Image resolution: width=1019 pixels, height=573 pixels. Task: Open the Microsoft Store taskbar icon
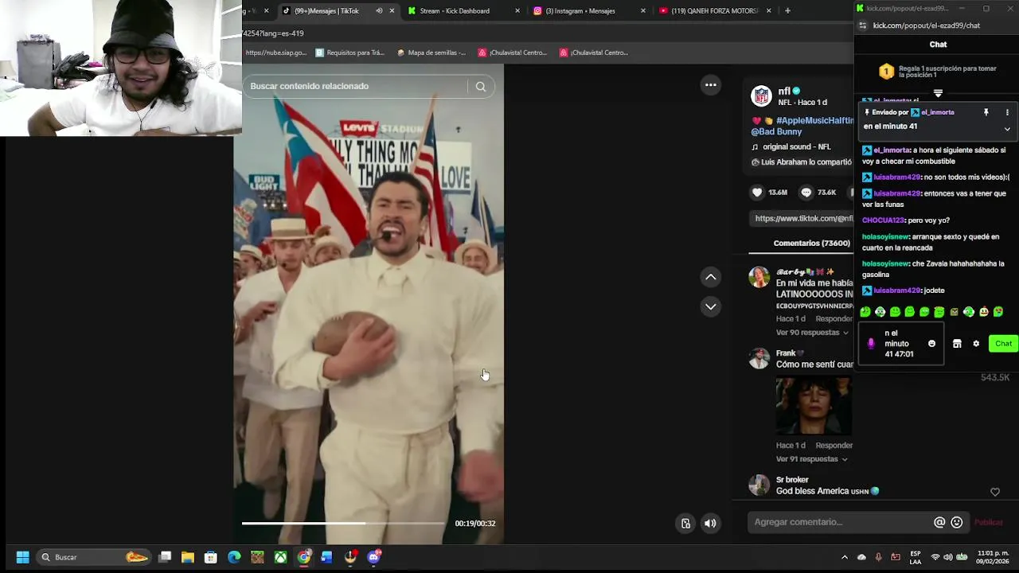click(x=211, y=557)
